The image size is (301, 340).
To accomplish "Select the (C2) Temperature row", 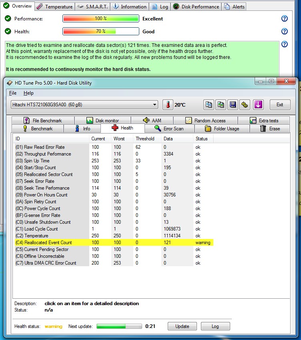I will coord(114,236).
